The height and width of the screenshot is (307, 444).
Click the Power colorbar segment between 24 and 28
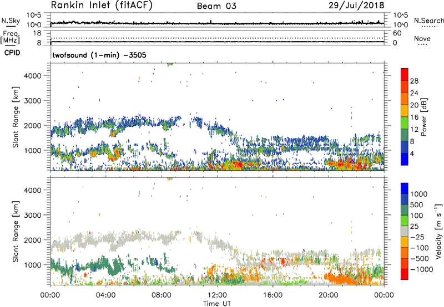(405, 86)
